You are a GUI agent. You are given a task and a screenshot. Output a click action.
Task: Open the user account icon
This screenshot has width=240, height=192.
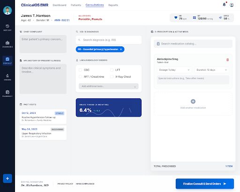pos(232,5)
